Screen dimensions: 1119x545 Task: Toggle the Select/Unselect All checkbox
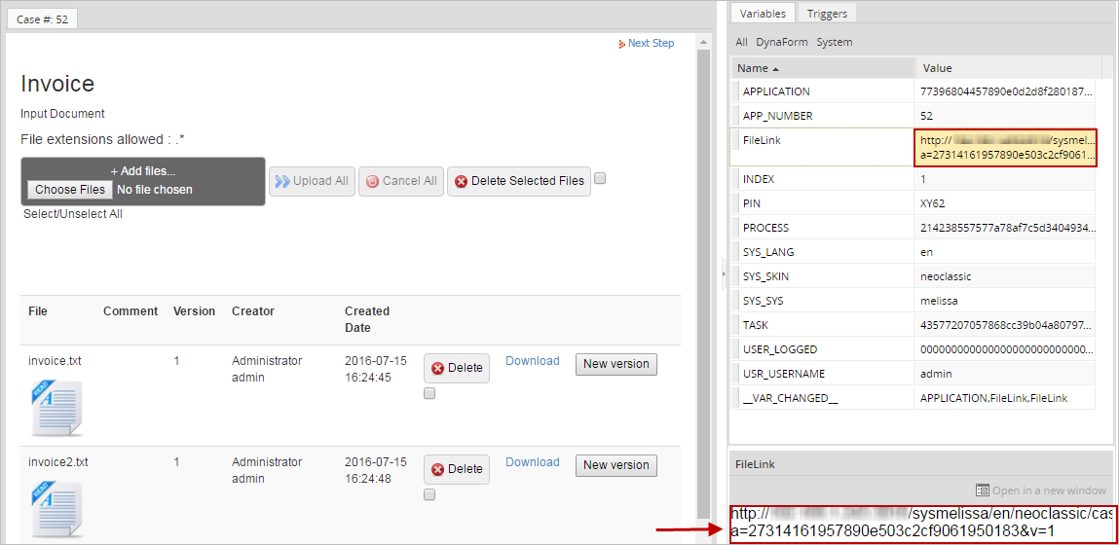point(600,179)
